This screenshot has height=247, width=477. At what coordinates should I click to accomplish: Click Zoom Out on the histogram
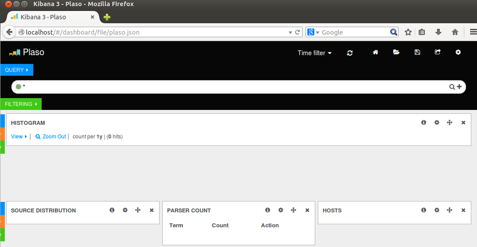point(50,136)
